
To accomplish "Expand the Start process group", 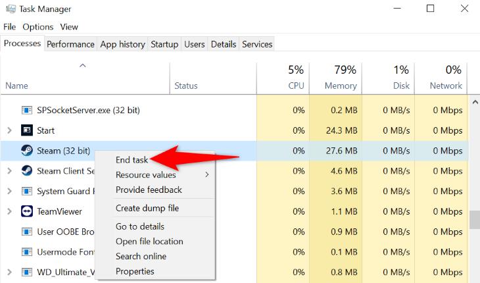I will coord(9,130).
